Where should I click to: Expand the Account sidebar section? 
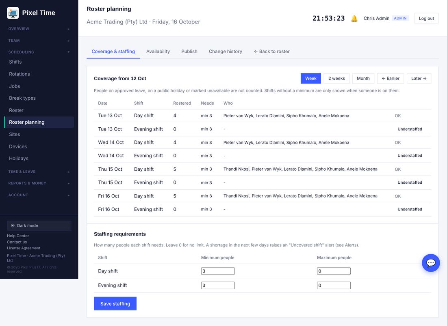[x=39, y=195]
